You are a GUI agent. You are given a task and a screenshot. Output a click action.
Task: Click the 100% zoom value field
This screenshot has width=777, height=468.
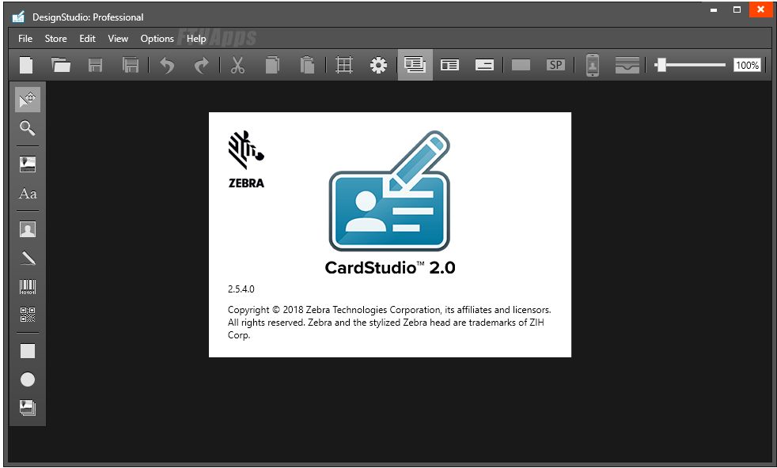point(747,65)
